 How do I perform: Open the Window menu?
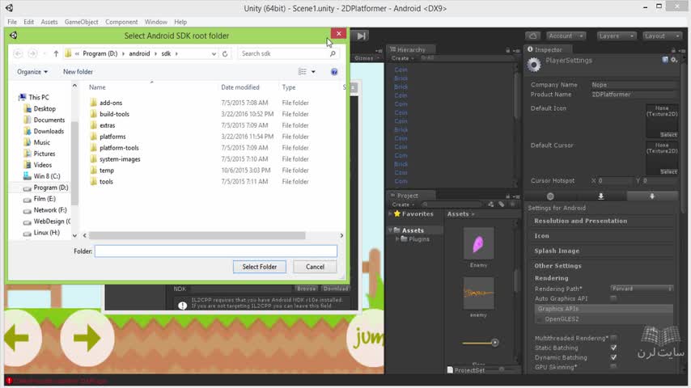point(156,22)
